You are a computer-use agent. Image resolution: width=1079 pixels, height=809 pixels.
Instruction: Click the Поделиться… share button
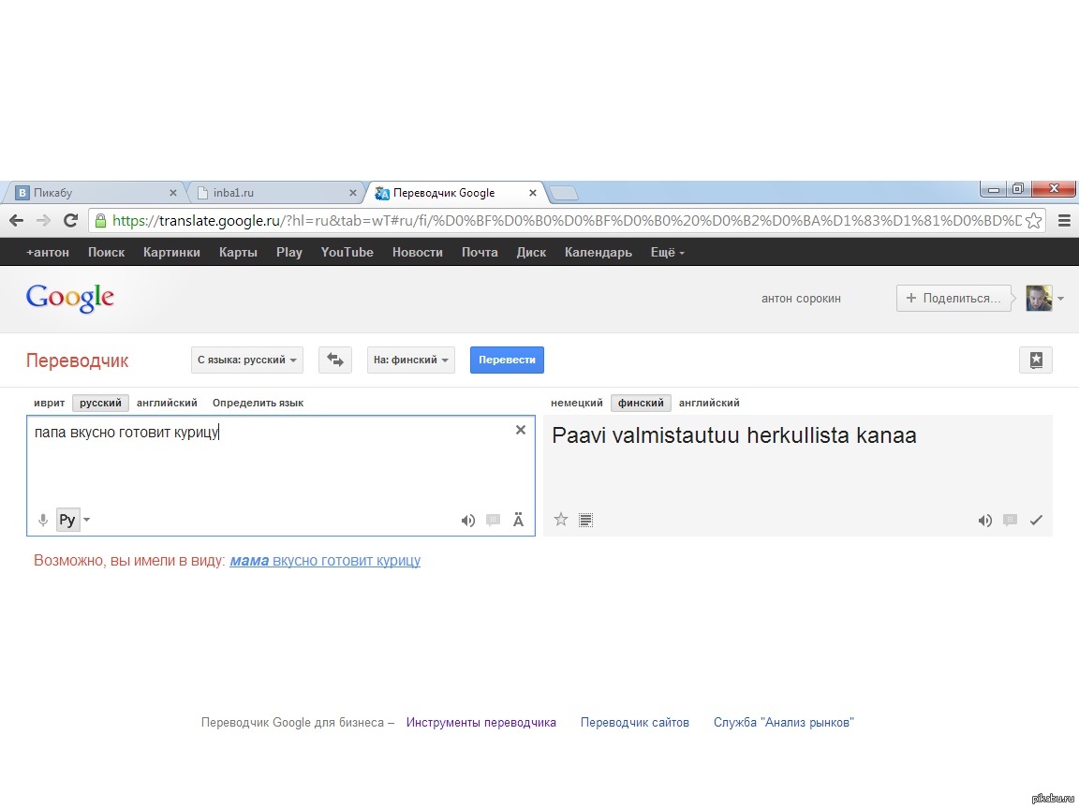(x=953, y=299)
